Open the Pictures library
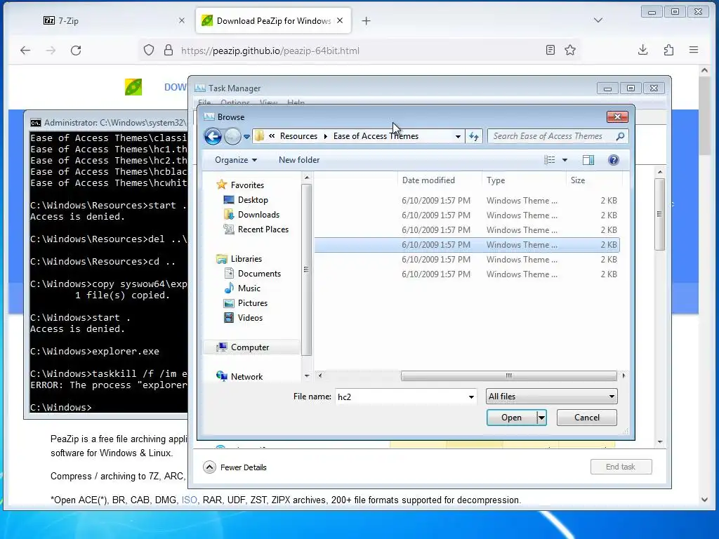This screenshot has width=719, height=539. click(252, 303)
